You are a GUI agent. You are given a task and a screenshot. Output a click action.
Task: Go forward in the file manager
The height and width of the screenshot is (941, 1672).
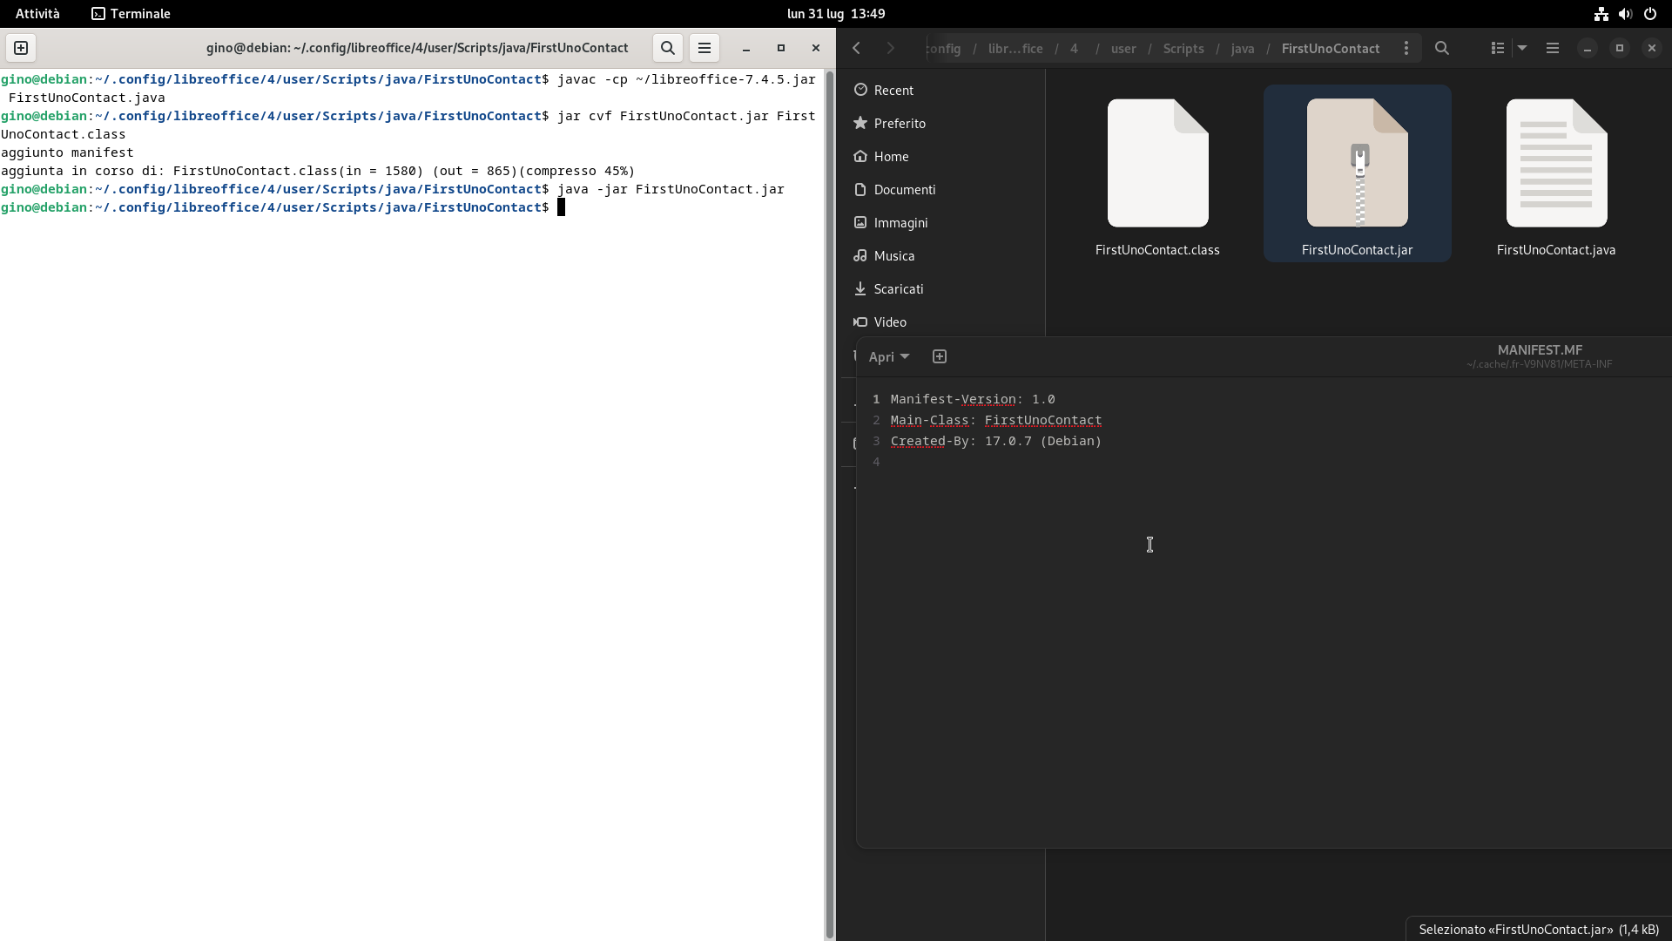click(890, 48)
